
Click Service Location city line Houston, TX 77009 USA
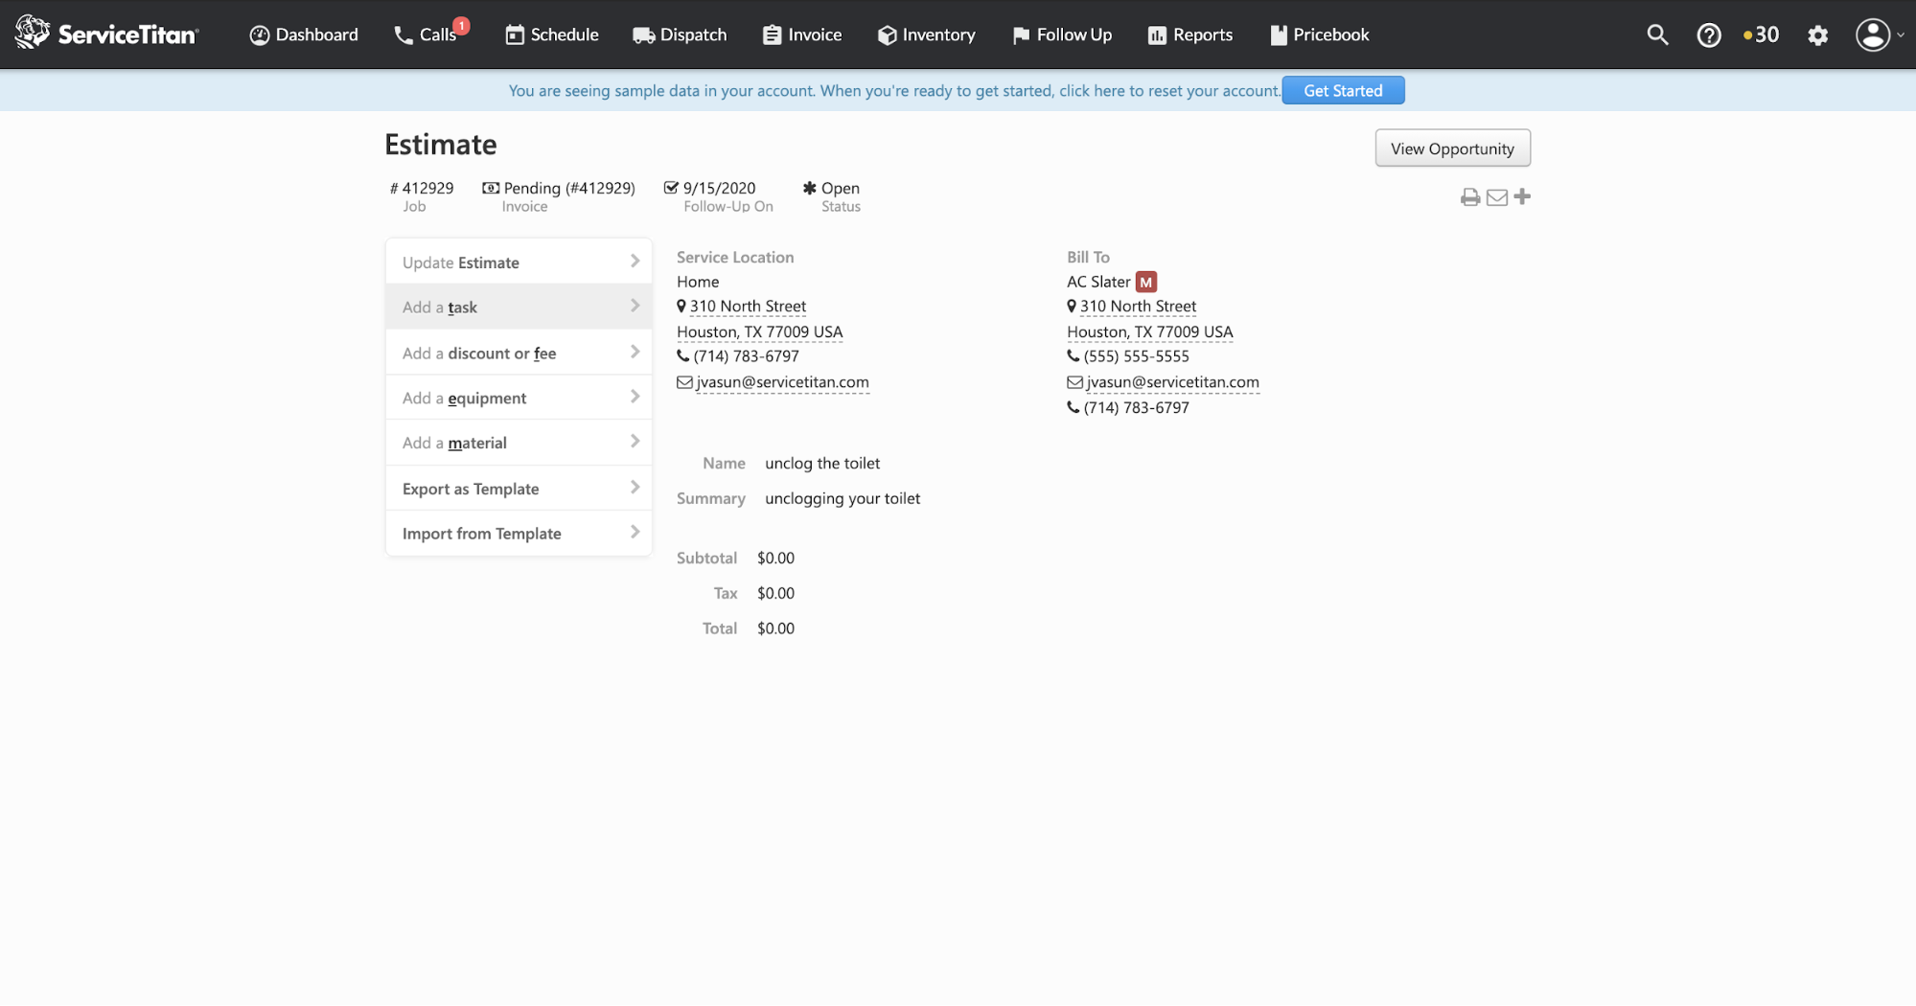tap(760, 332)
